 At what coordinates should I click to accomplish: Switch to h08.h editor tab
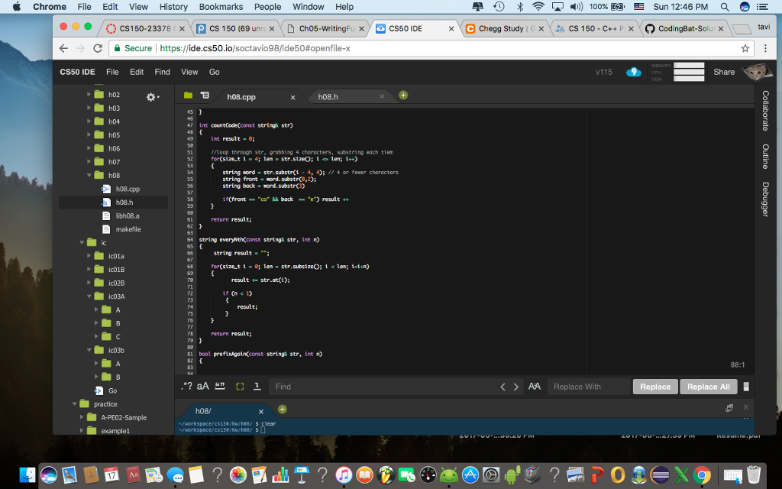click(328, 97)
